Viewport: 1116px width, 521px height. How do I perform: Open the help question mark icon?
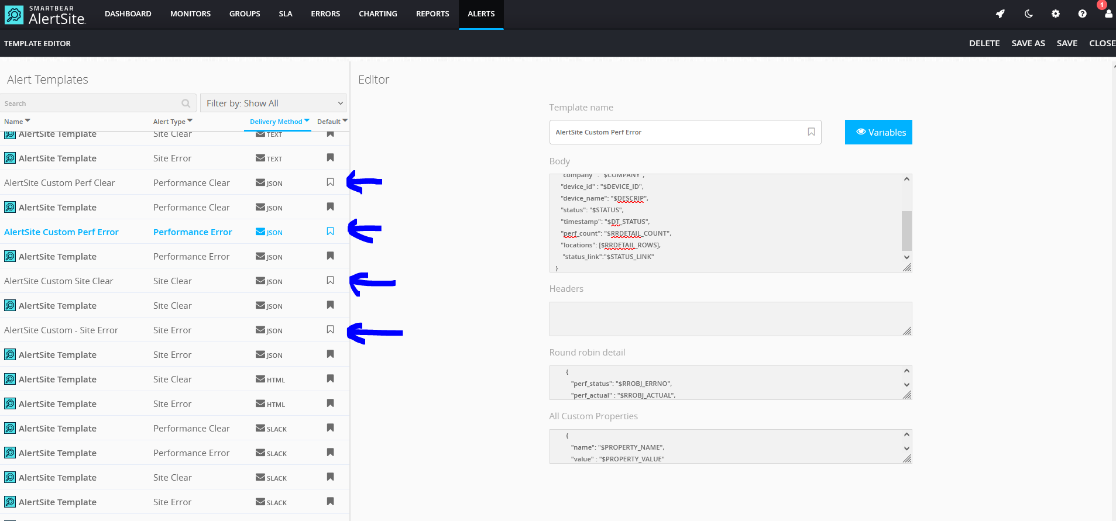[1082, 13]
